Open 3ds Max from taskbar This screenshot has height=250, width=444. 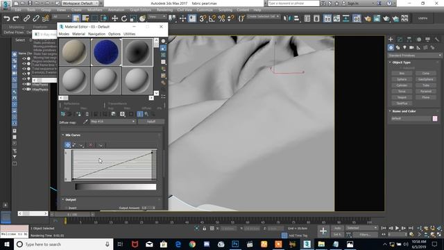click(307, 244)
